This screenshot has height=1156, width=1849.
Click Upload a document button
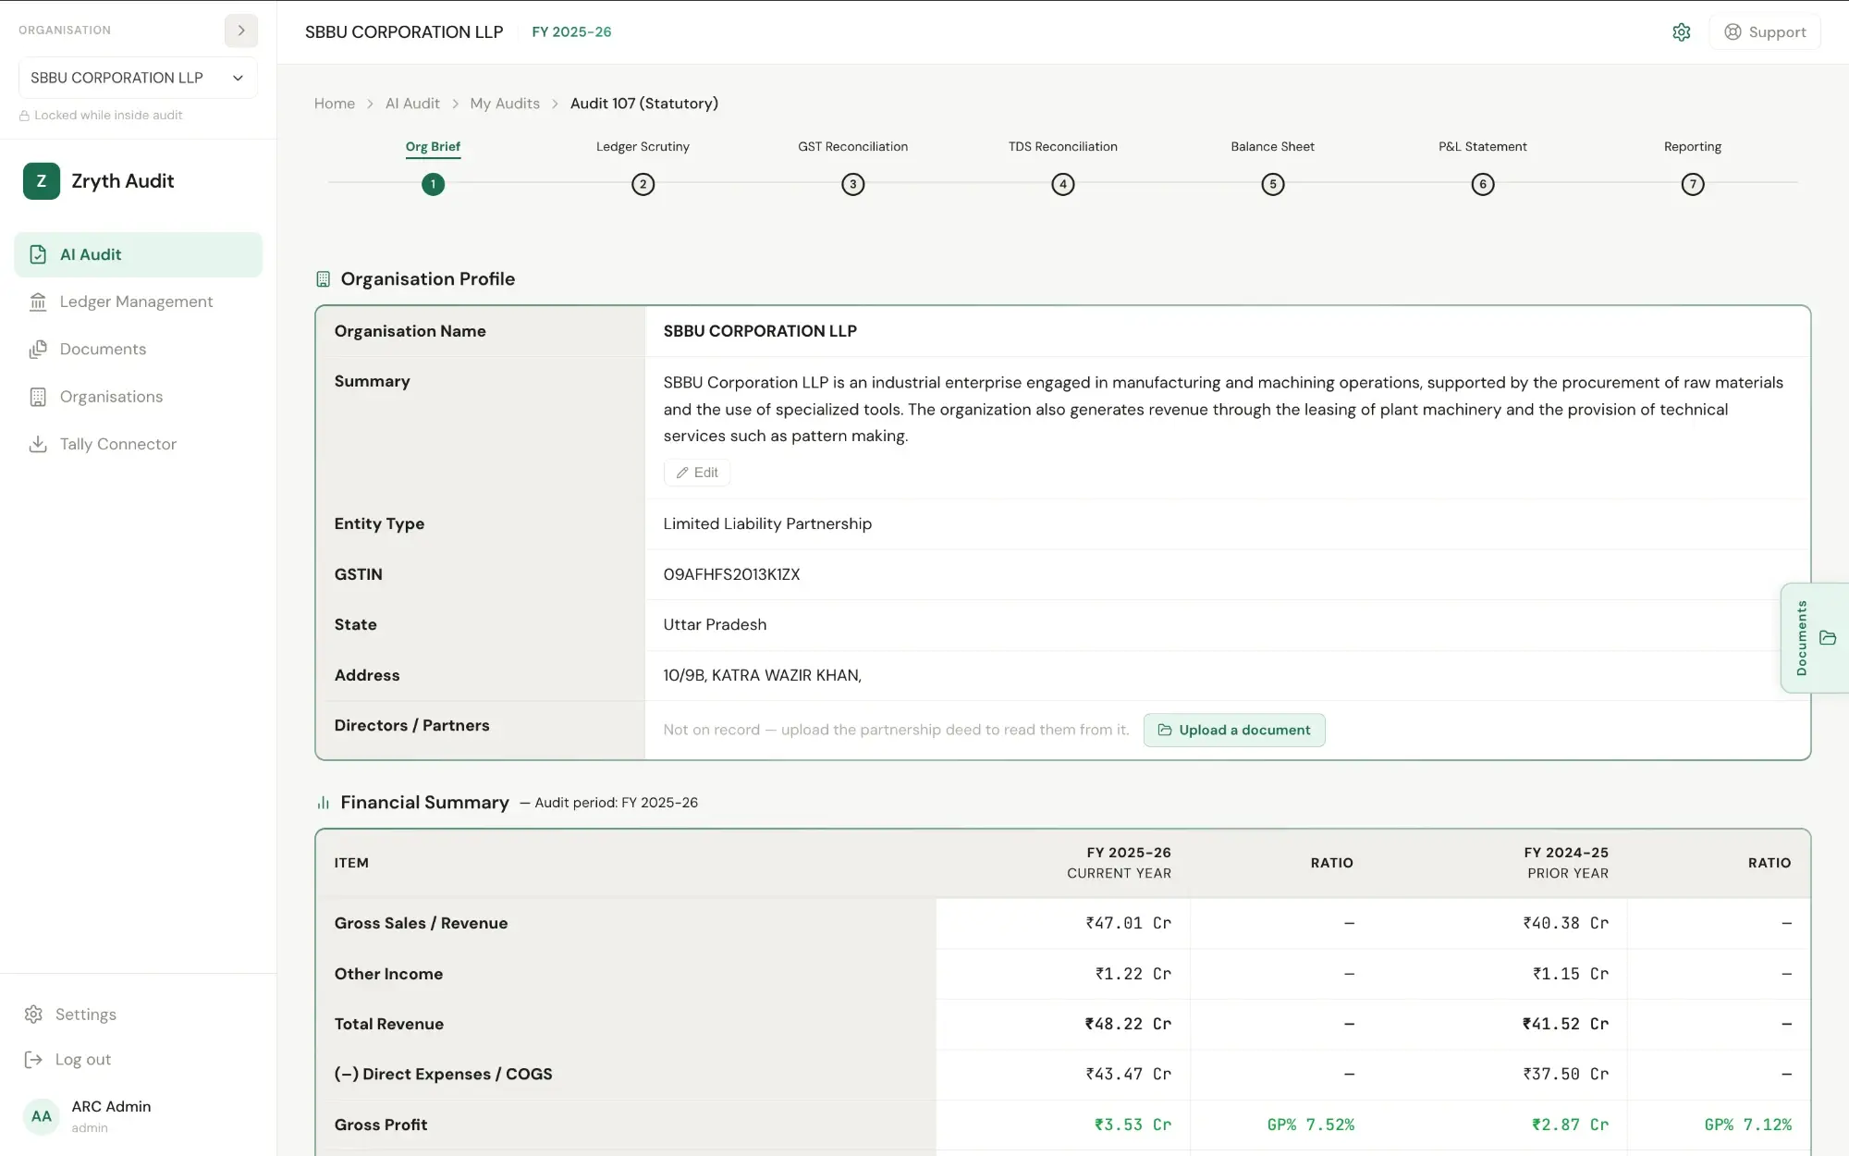tap(1234, 730)
